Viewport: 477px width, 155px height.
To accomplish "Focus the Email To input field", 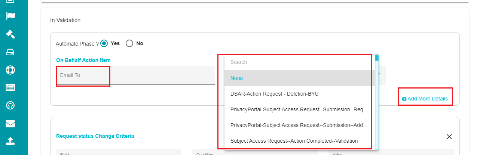I will pyautogui.click(x=135, y=75).
